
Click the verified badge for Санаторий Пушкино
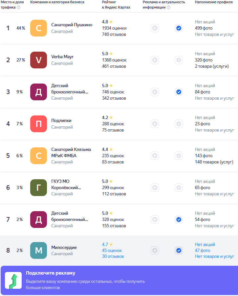pos(179,28)
